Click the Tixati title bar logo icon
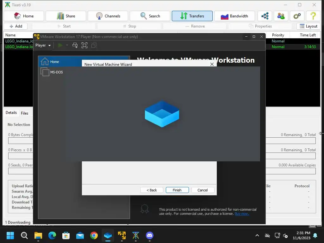 8,5
